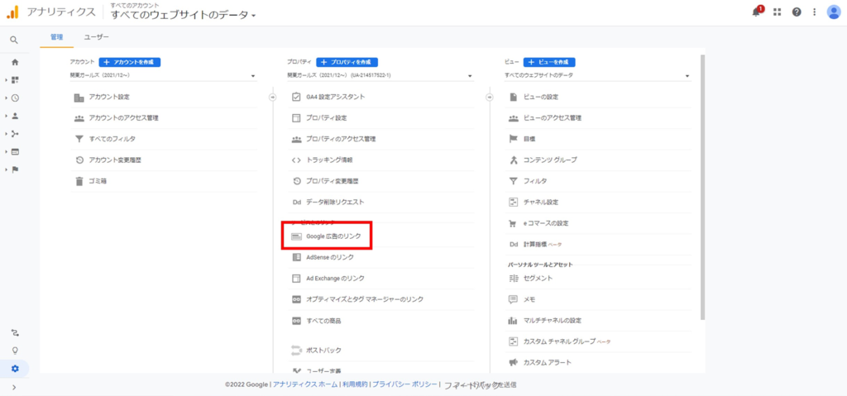Image resolution: width=847 pixels, height=396 pixels.
Task: Open the help question mark icon
Action: [x=797, y=12]
